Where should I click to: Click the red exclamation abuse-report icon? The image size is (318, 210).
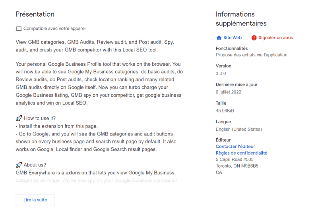[x=254, y=38]
